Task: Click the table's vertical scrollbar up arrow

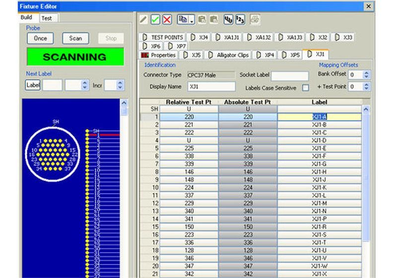Action: tap(366, 109)
